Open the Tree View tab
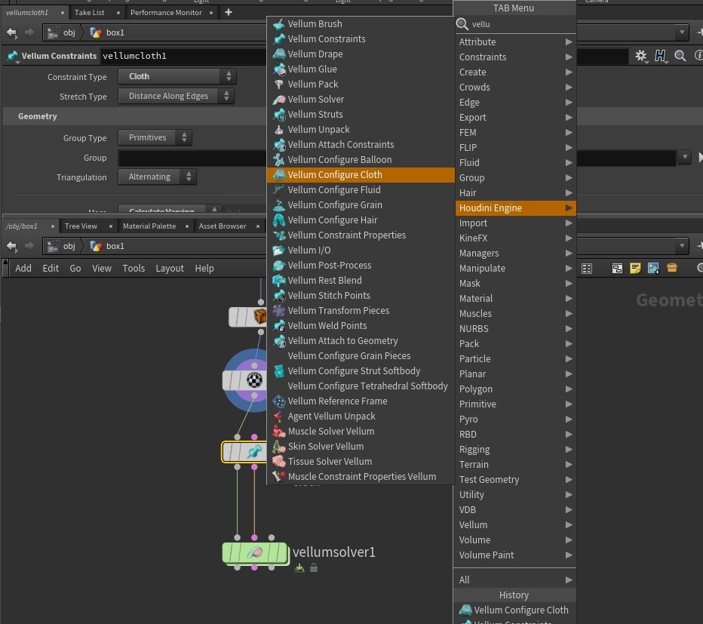703x624 pixels. tap(81, 226)
